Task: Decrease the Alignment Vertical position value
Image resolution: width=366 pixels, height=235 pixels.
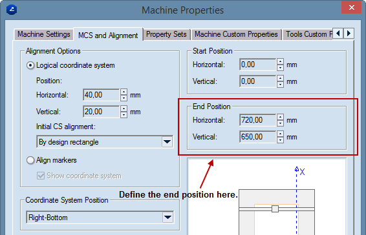Action: click(124, 115)
